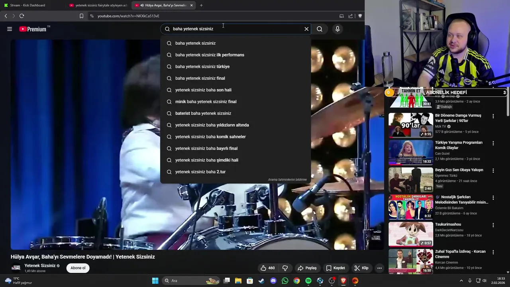Image resolution: width=510 pixels, height=287 pixels.
Task: Open 'Türkiye Yarışma Programları Komik Olaylar' thumbnail
Action: [x=411, y=152]
